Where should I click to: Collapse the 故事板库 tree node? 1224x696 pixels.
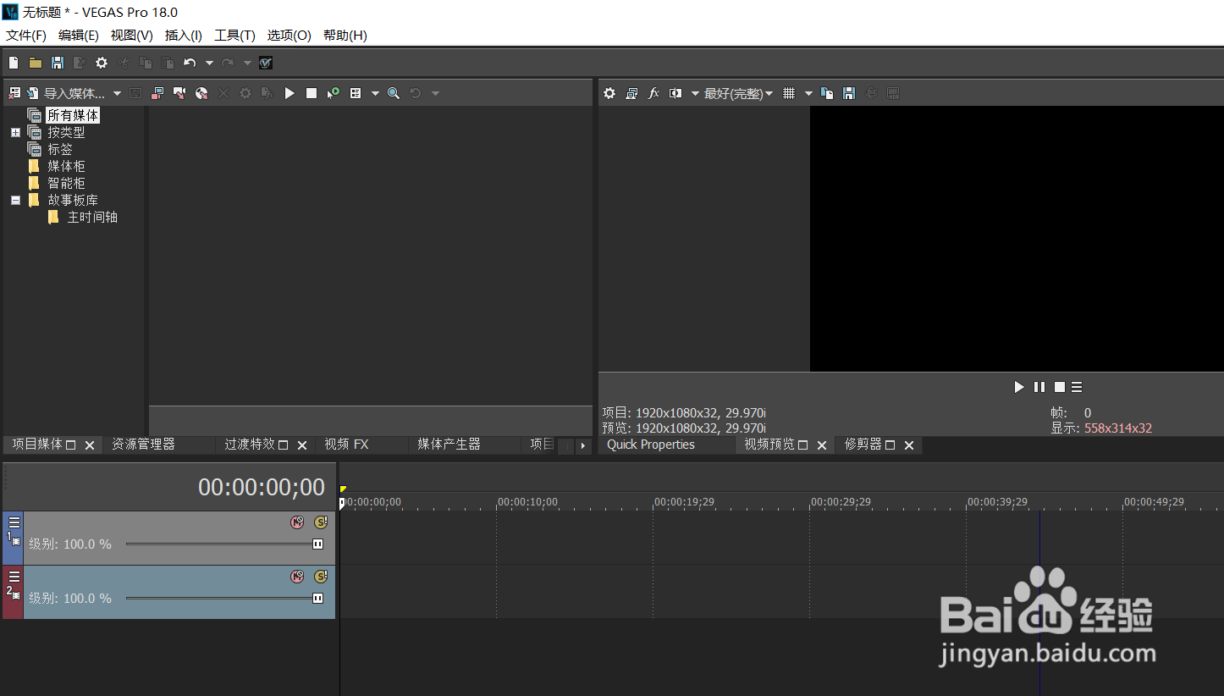(x=15, y=200)
